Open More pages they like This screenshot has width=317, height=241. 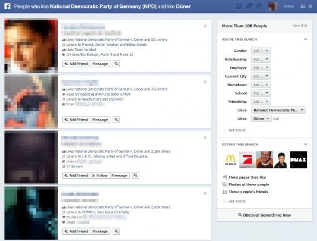pos(247,178)
